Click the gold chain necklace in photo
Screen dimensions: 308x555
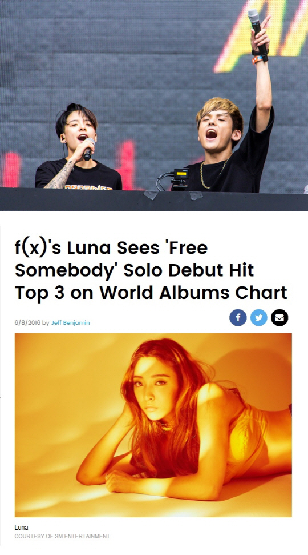click(x=210, y=175)
